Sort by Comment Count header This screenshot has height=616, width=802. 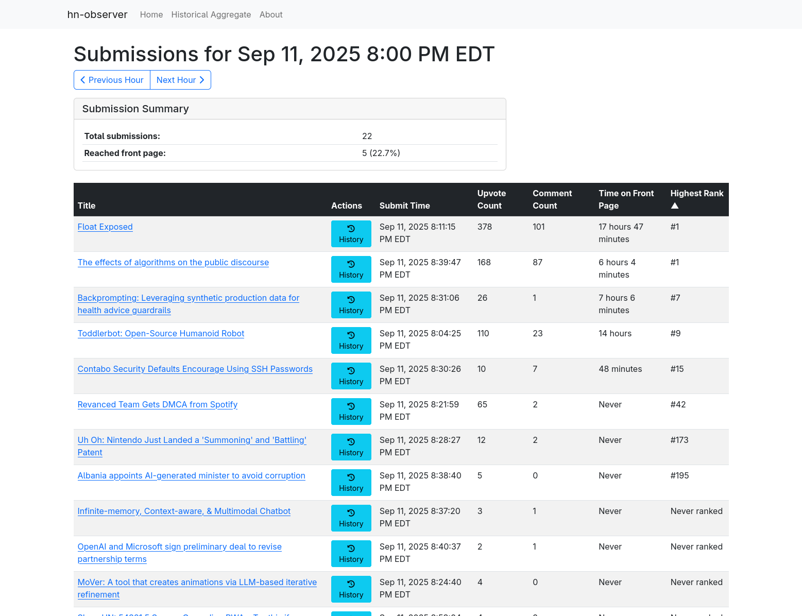click(552, 199)
